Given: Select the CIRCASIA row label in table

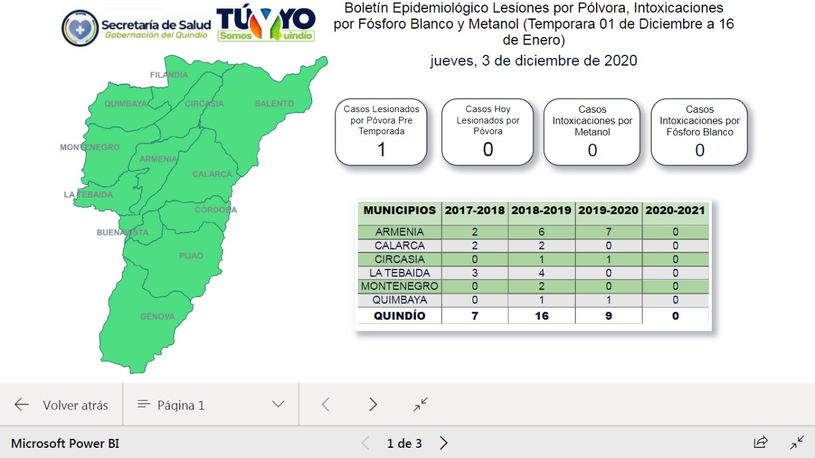Looking at the screenshot, I should [399, 259].
